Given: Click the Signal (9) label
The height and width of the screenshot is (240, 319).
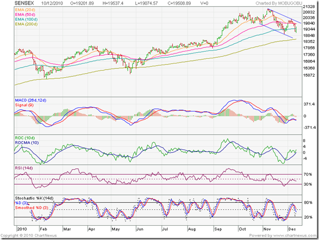Looking at the screenshot, I should coord(24,105).
